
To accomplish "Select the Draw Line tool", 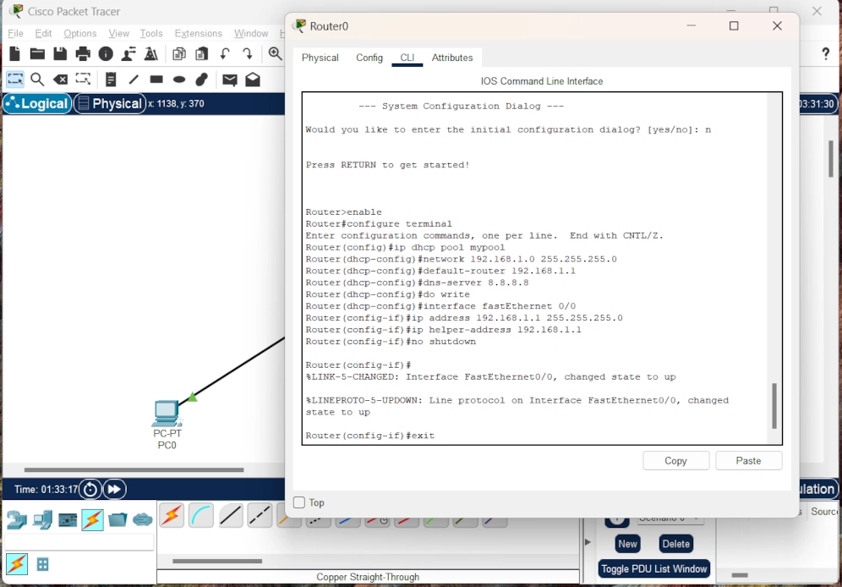I will point(134,80).
